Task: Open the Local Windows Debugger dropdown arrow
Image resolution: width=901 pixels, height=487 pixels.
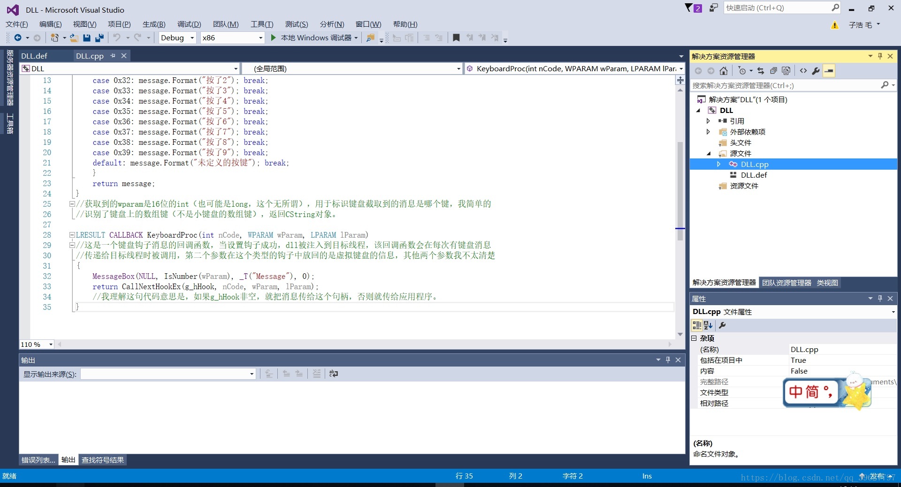Action: pyautogui.click(x=356, y=38)
